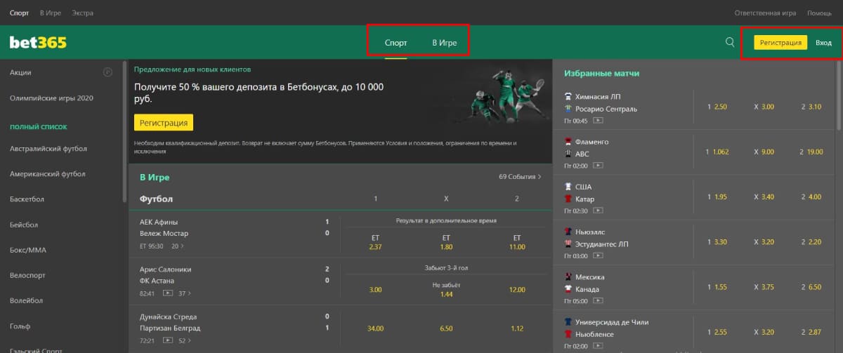Click the Фламенго team jersey icon

(568, 142)
